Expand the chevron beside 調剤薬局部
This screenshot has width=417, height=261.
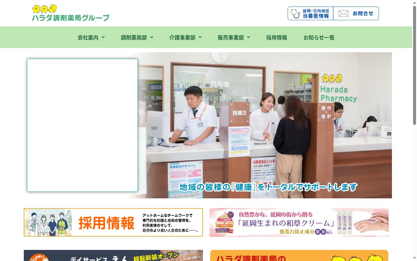coord(151,37)
